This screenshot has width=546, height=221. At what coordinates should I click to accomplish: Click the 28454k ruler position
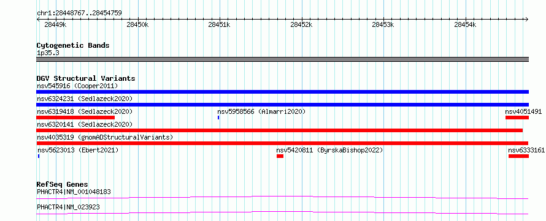[465, 24]
